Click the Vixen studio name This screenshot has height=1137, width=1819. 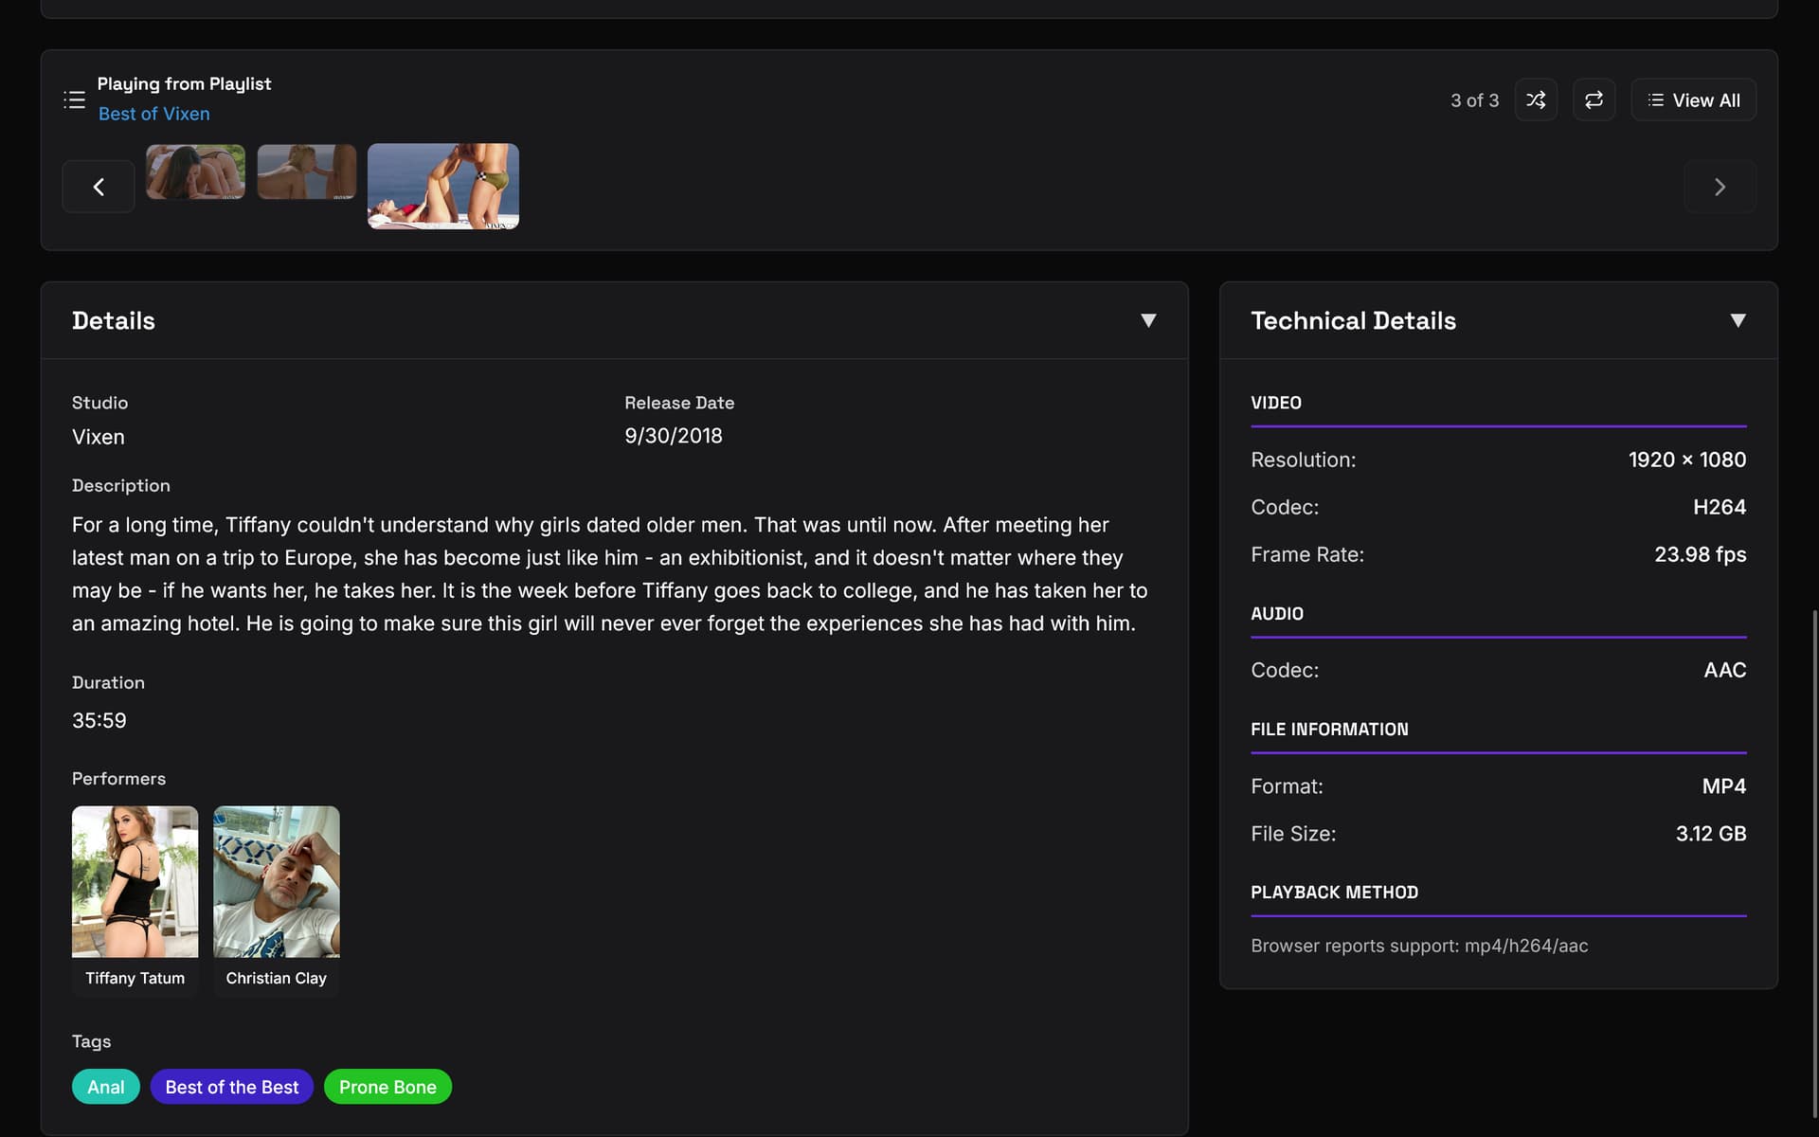(99, 437)
